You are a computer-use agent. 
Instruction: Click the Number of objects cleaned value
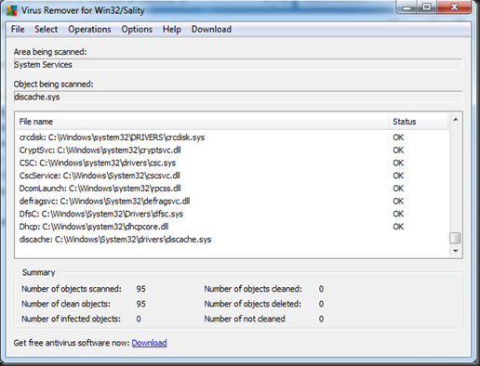click(x=321, y=289)
